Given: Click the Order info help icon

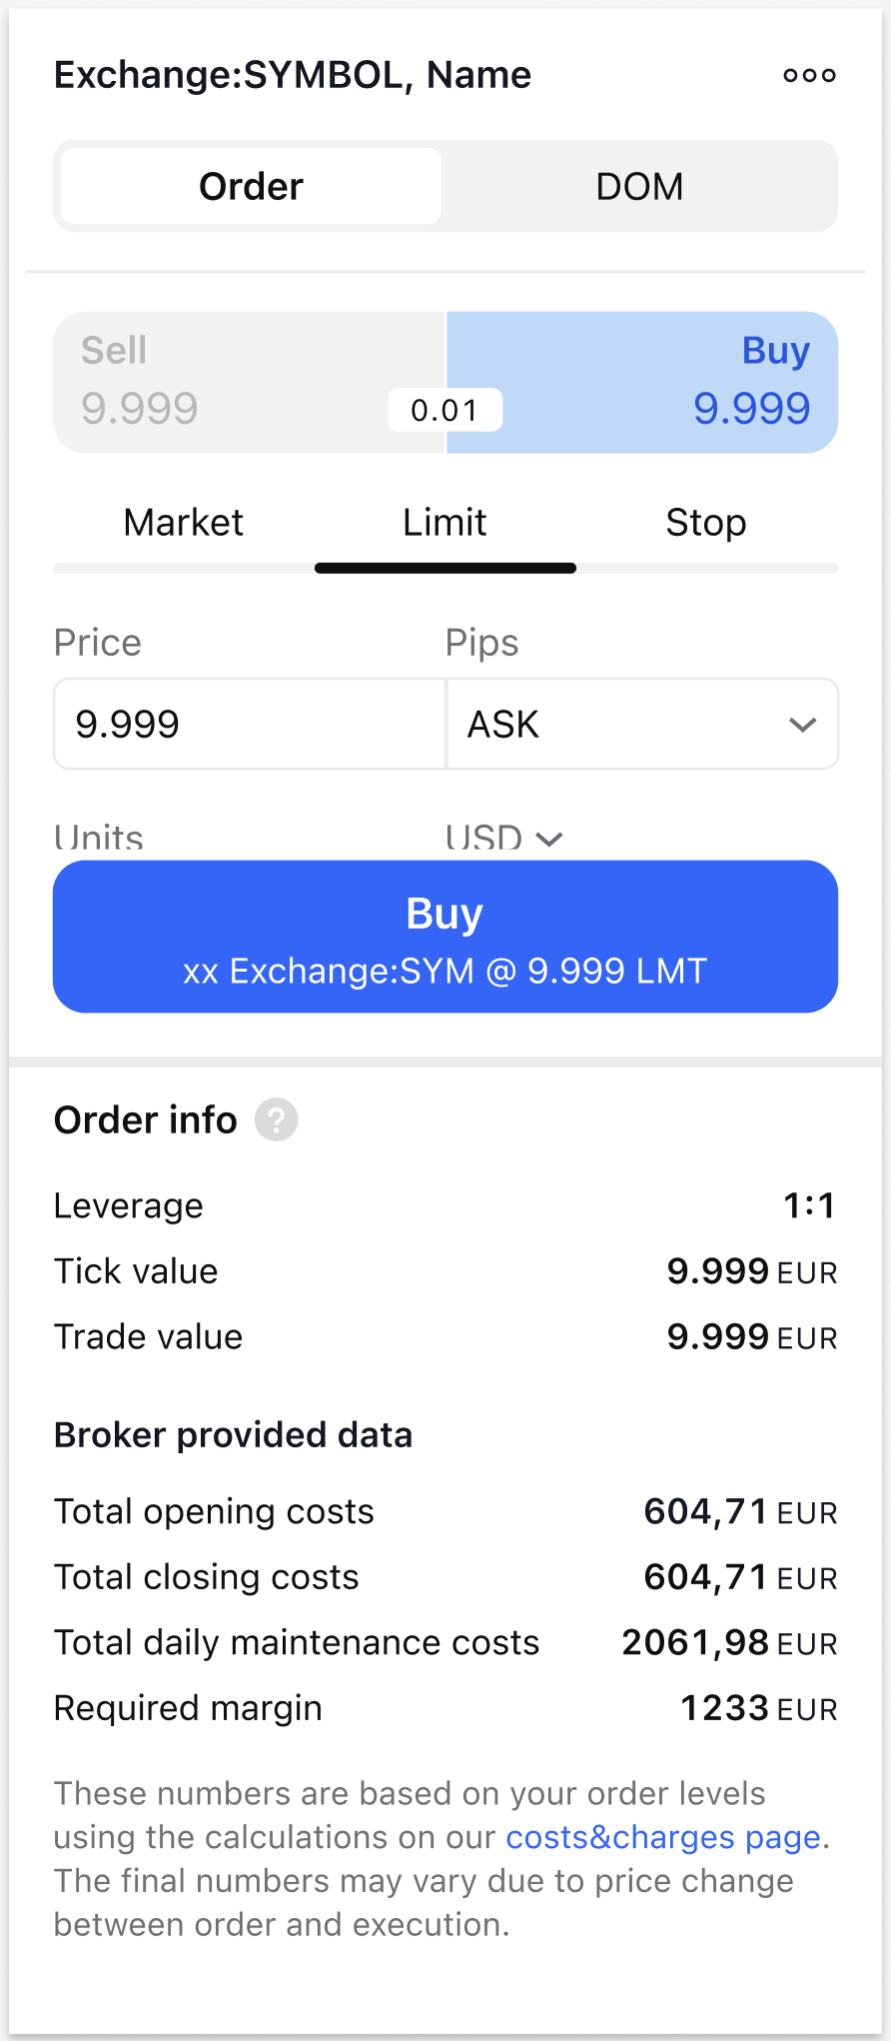Looking at the screenshot, I should coord(277,1119).
